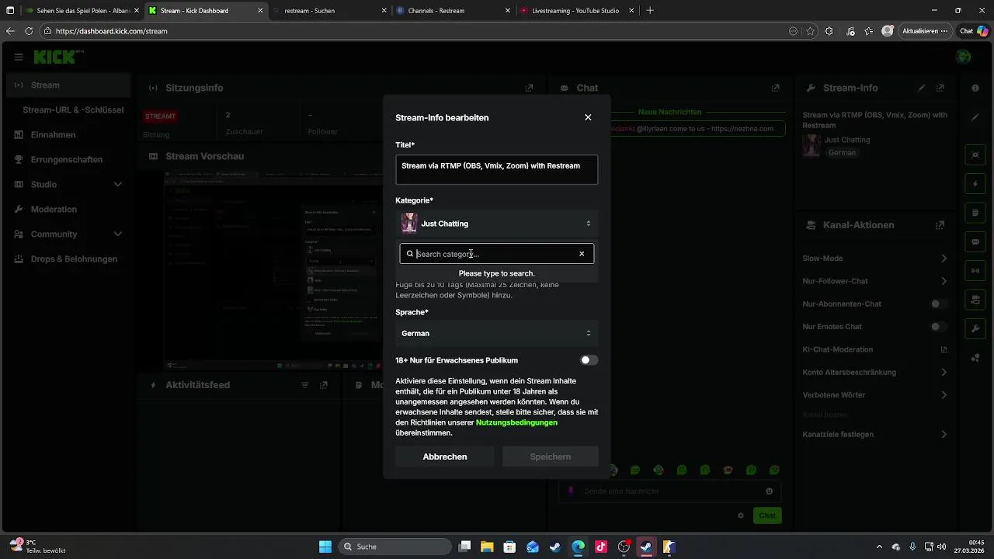This screenshot has height=559, width=994.
Task: Click the Aktualisieren browser button
Action: [926, 31]
